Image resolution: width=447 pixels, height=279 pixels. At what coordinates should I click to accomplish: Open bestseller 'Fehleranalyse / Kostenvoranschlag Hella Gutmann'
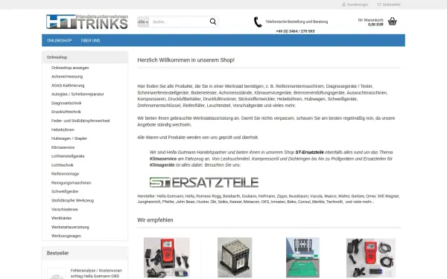coord(96,273)
